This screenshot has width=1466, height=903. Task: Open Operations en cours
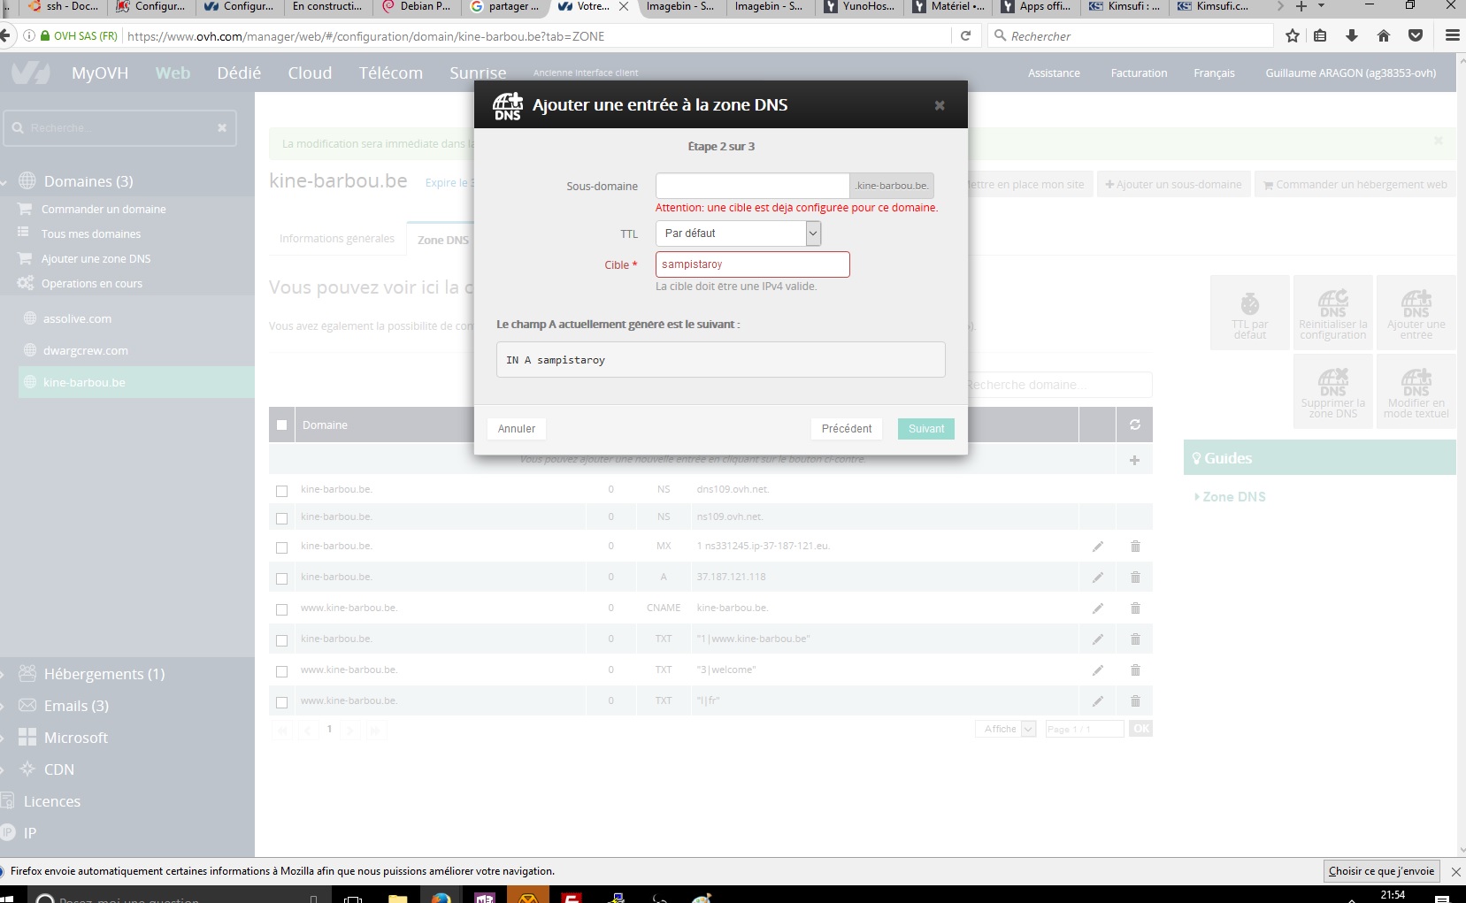[91, 284]
